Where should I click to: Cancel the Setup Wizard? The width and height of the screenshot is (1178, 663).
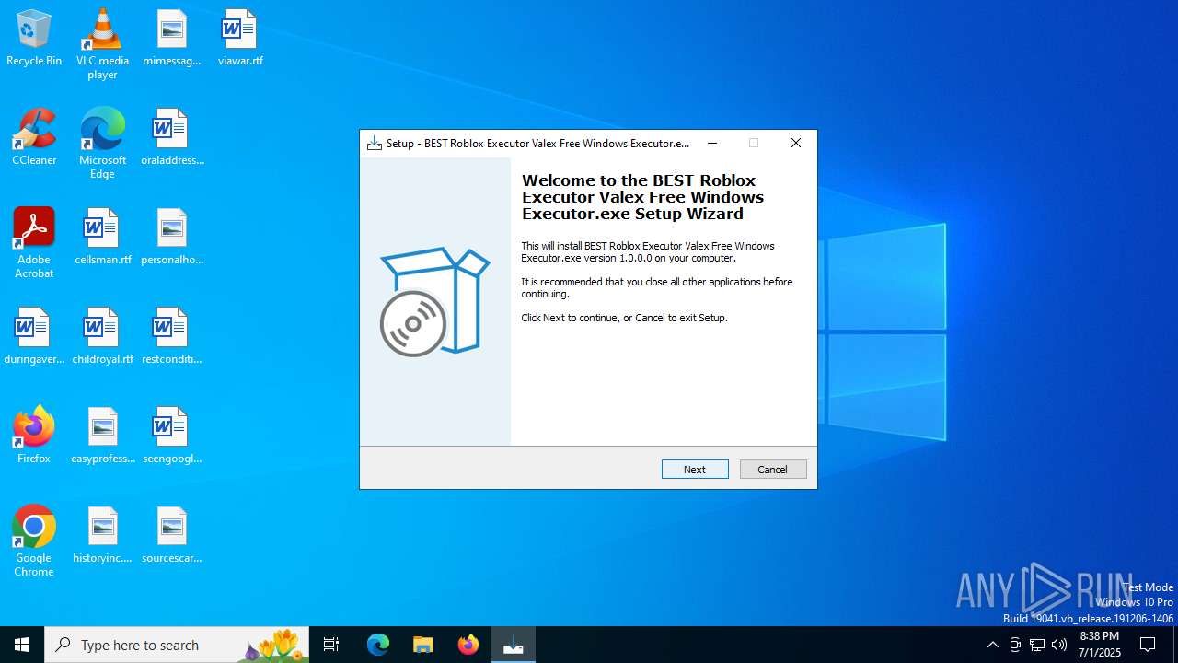[773, 469]
